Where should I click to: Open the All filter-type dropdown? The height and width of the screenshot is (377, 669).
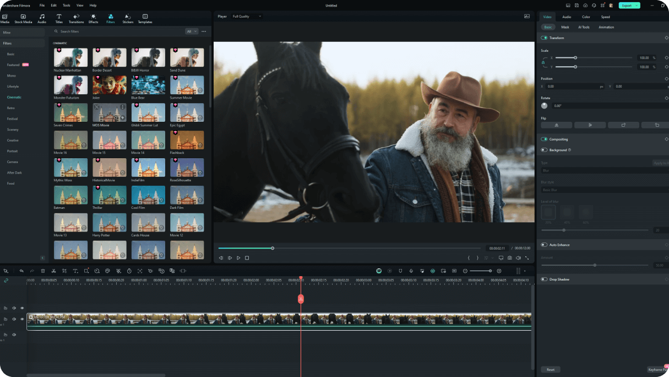click(191, 31)
